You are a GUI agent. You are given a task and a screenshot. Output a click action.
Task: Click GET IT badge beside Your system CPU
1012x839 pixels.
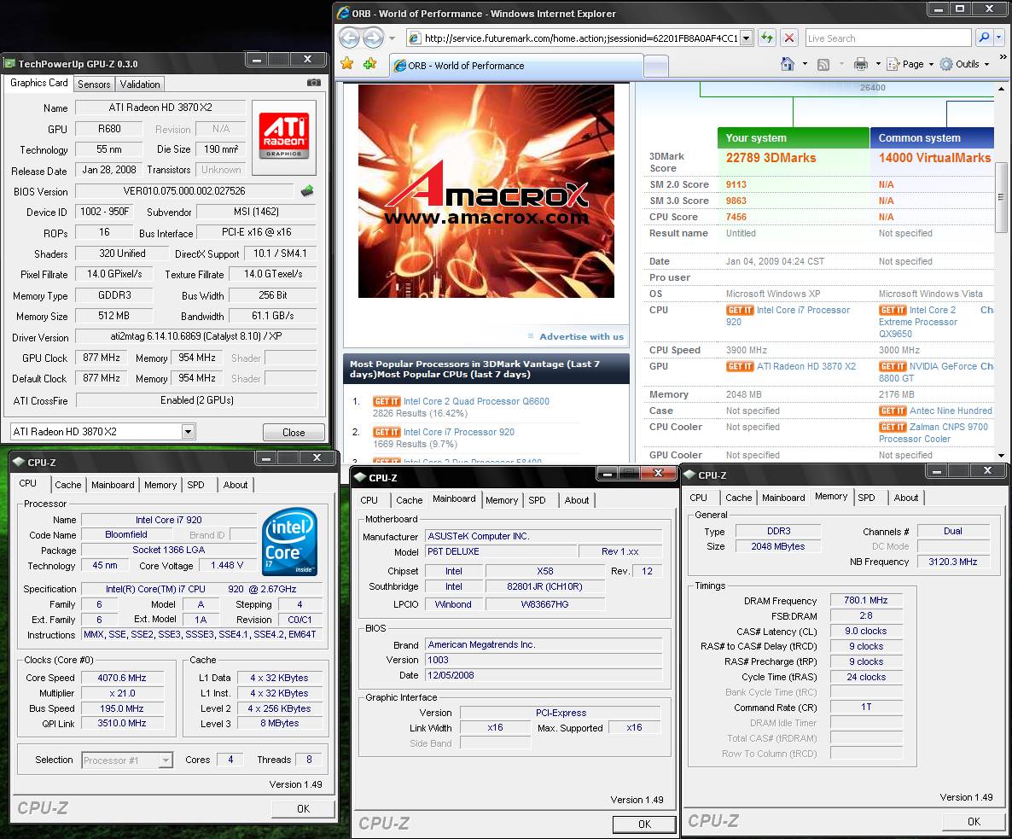click(740, 311)
